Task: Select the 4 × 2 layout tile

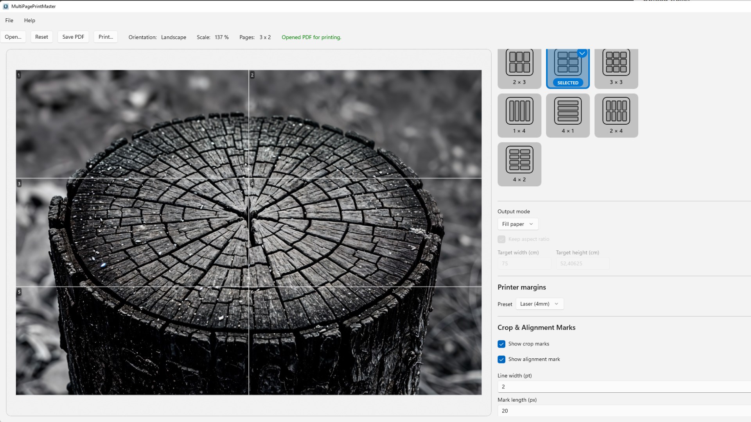Action: (x=519, y=164)
